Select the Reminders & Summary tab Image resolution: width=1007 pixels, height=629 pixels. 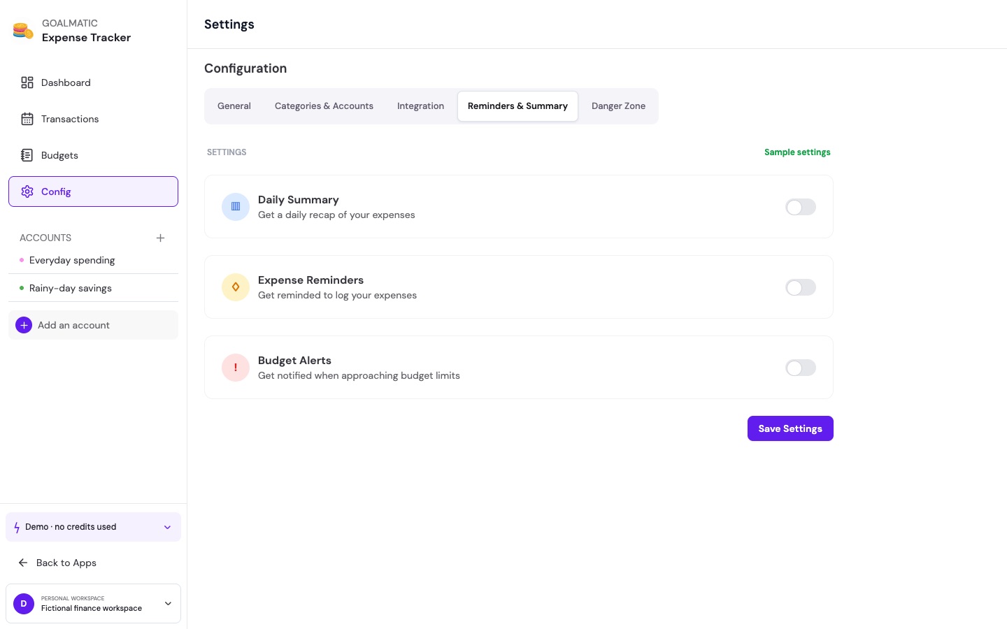pos(517,106)
